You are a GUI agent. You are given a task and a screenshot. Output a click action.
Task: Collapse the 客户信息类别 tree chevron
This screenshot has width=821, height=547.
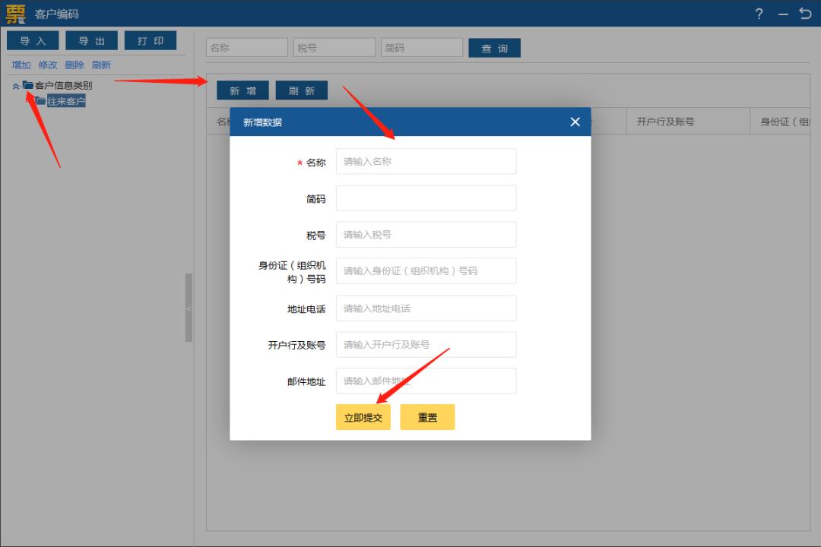(17, 85)
